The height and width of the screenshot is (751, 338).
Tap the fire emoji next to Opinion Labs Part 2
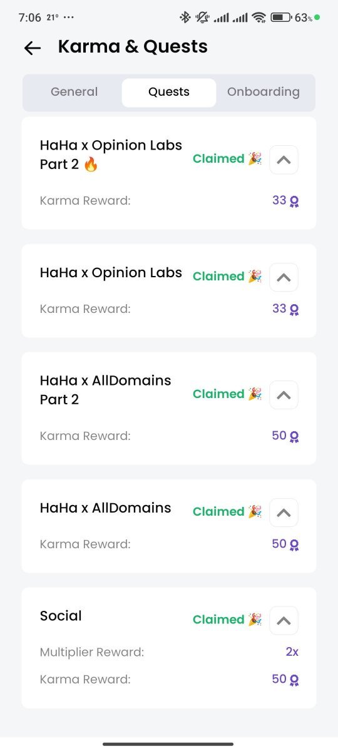[91, 165]
